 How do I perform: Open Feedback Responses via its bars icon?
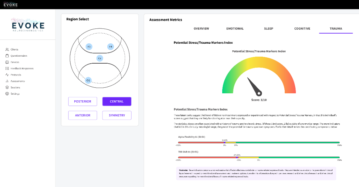[7, 69]
